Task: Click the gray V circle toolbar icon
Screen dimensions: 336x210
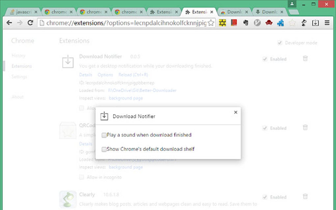Action: coord(257,23)
